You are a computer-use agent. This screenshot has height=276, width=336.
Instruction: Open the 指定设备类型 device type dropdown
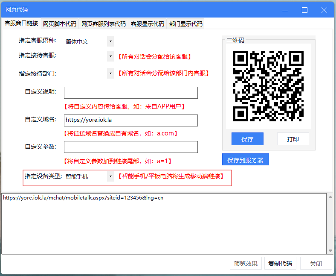pyautogui.click(x=110, y=176)
